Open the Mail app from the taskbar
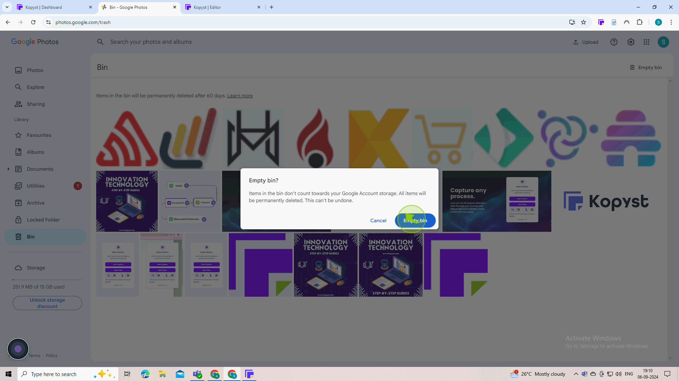Viewport: 679px width, 381px height. pyautogui.click(x=180, y=374)
